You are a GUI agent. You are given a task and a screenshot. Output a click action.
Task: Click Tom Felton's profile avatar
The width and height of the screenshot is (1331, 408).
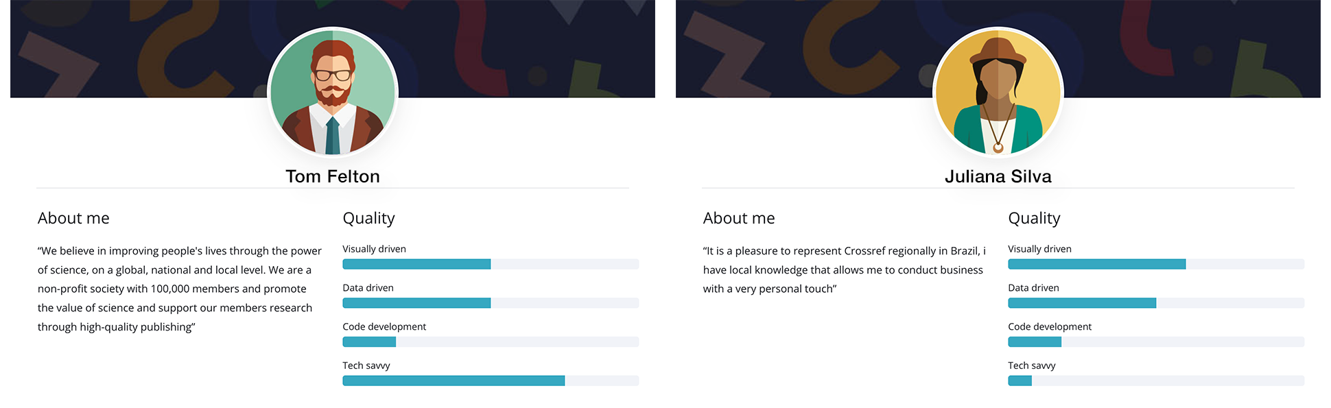tap(333, 93)
